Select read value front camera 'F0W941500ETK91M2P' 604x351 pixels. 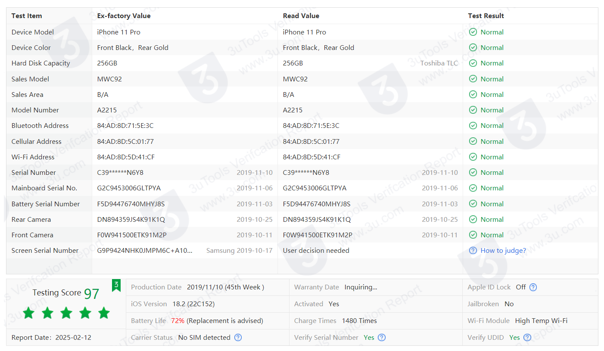pos(318,235)
